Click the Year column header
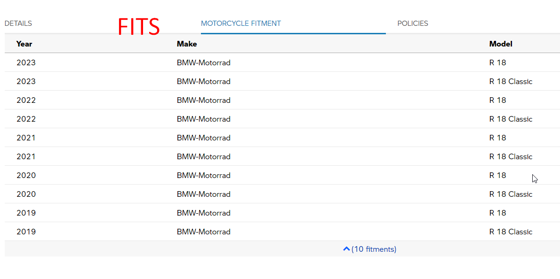This screenshot has width=560, height=279. coord(24,44)
